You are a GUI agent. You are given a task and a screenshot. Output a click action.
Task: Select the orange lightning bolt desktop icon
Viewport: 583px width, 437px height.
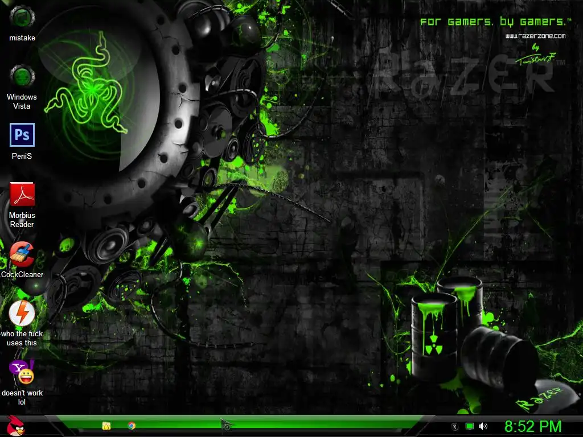(x=22, y=313)
